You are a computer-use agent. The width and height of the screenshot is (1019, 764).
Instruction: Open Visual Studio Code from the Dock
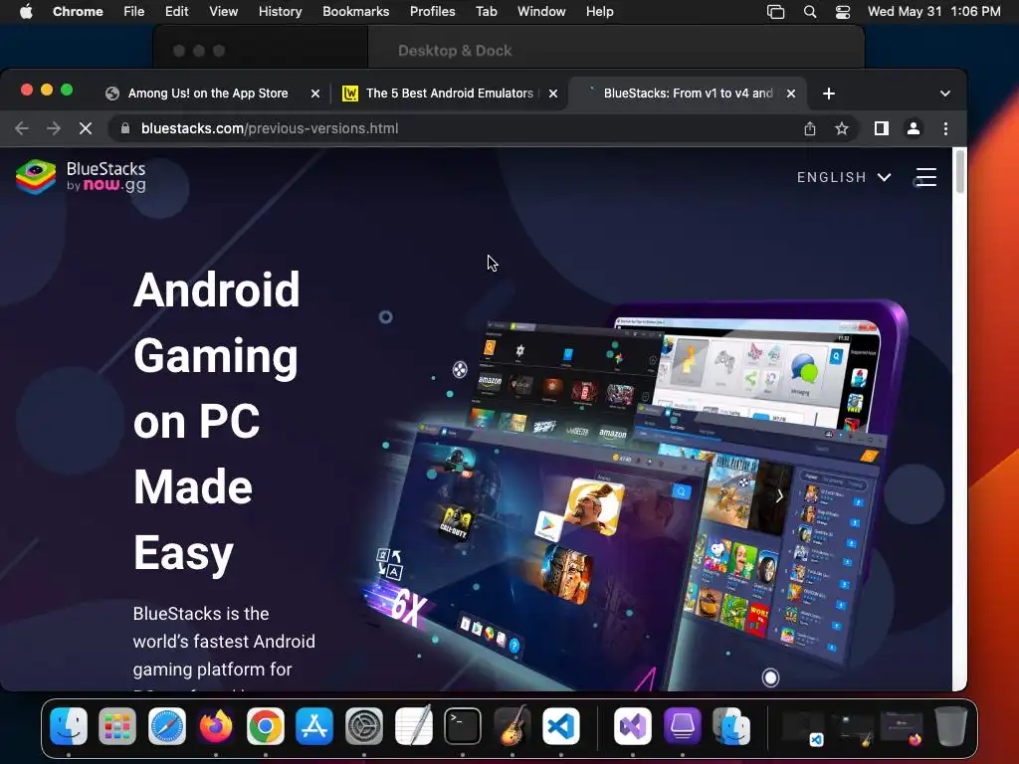(561, 726)
